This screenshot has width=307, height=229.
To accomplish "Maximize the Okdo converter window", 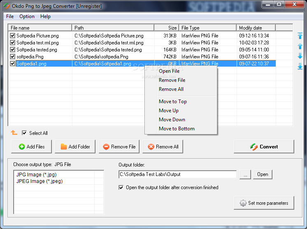I will click(x=279, y=4).
